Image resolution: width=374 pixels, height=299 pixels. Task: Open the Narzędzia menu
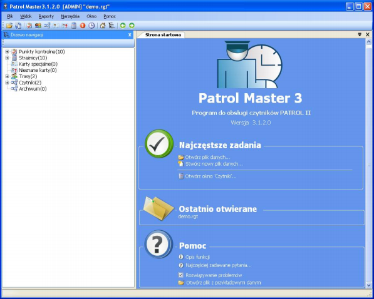tap(70, 16)
